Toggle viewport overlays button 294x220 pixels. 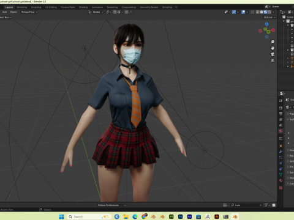point(243,12)
